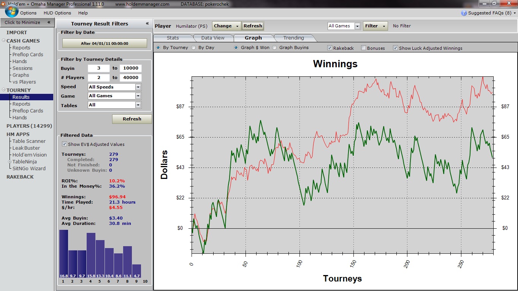This screenshot has height=291, width=518.
Task: Select the By Day radio button
Action: (x=193, y=47)
